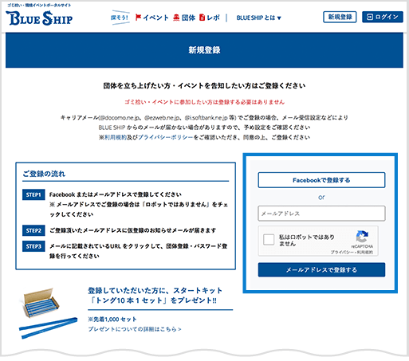Open the 団体 menu item

(188, 18)
